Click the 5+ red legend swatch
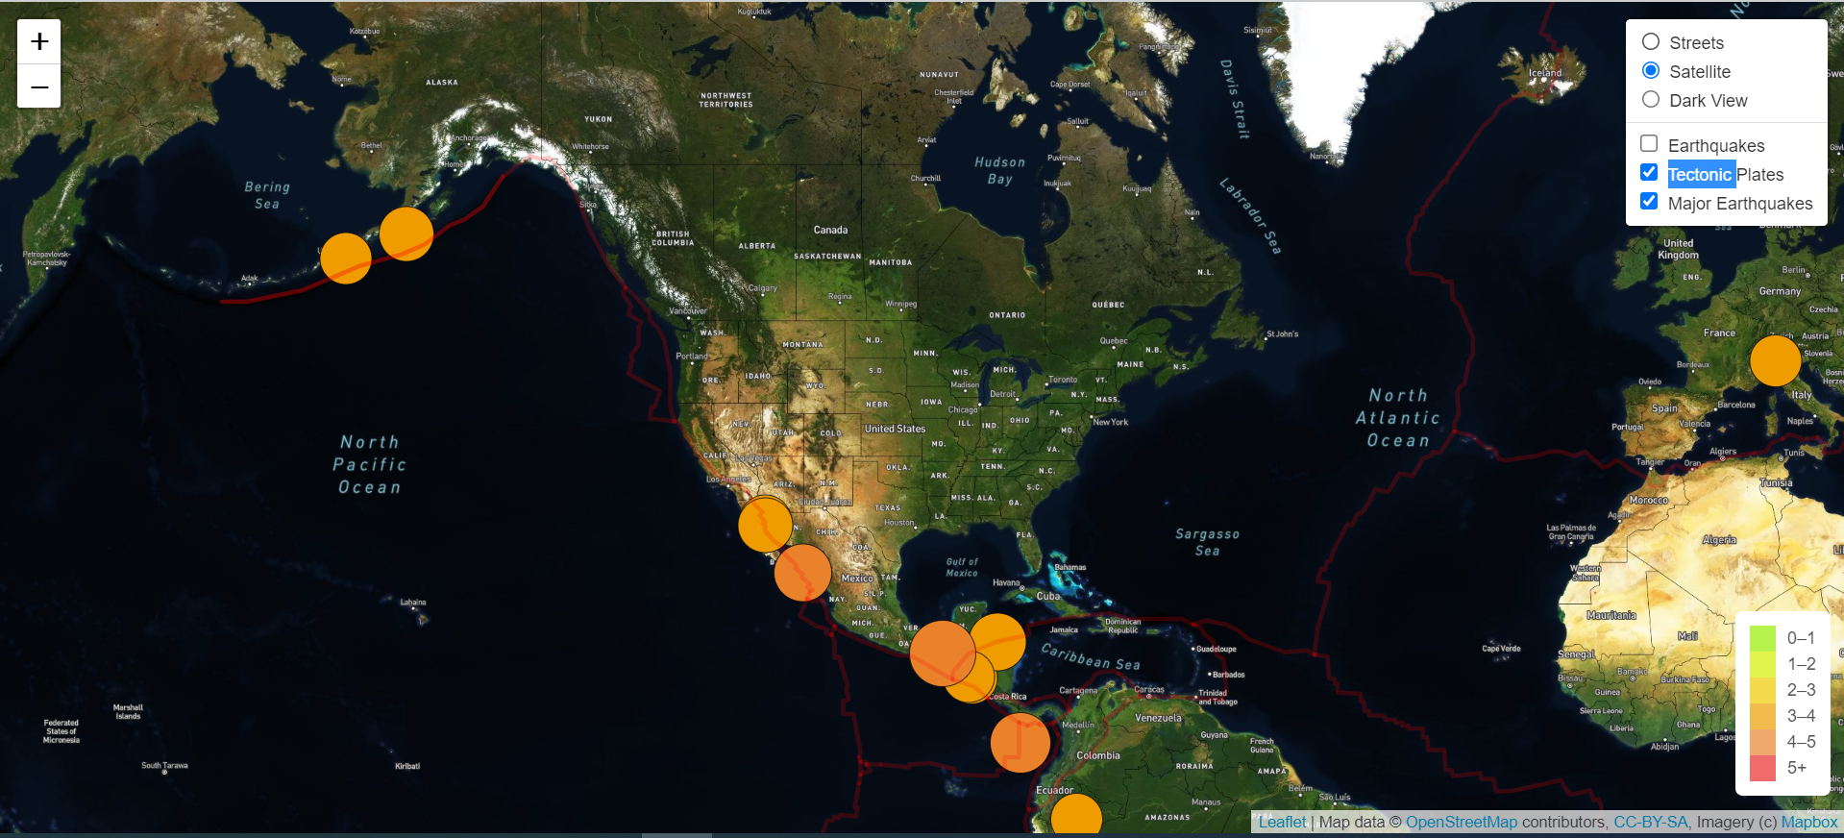Viewport: 1844px width, 838px height. tap(1762, 768)
